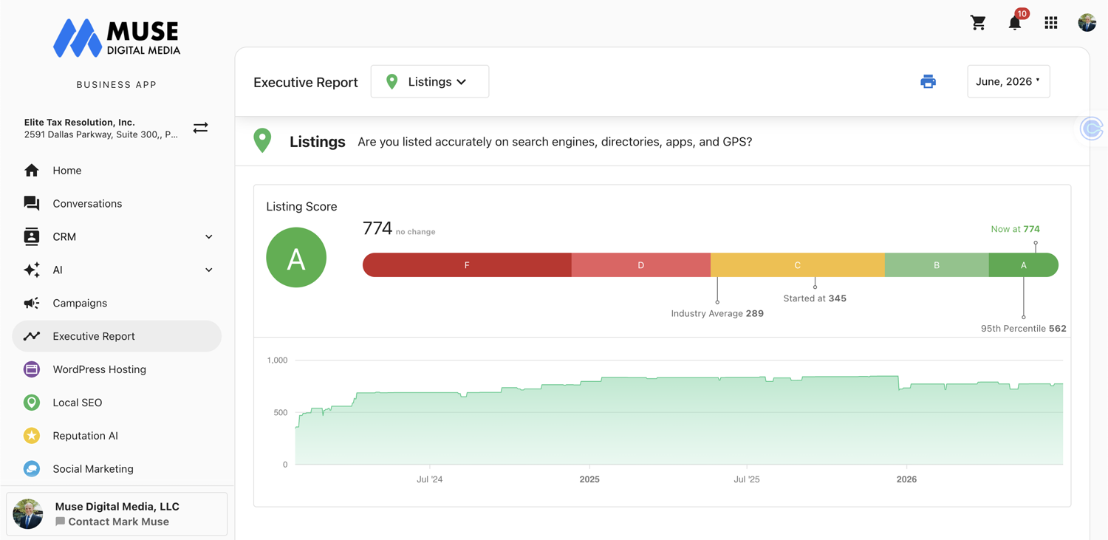Viewport: 1108px width, 540px height.
Task: Click the 2591 Dallas Parkway address line
Action: [x=101, y=134]
